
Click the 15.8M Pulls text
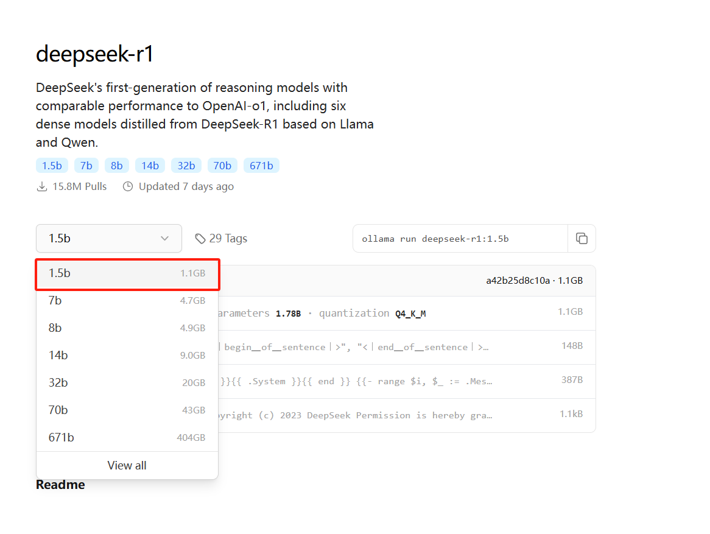pyautogui.click(x=80, y=186)
